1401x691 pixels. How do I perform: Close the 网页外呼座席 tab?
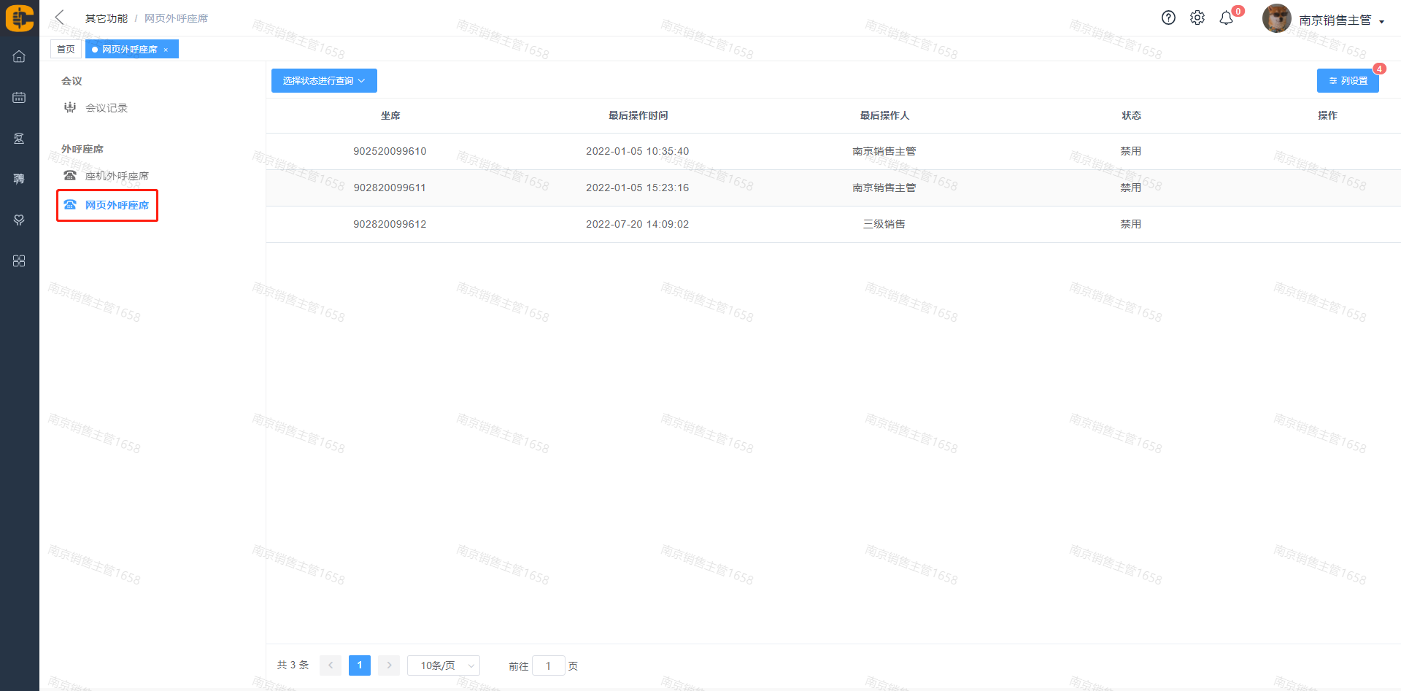(166, 50)
